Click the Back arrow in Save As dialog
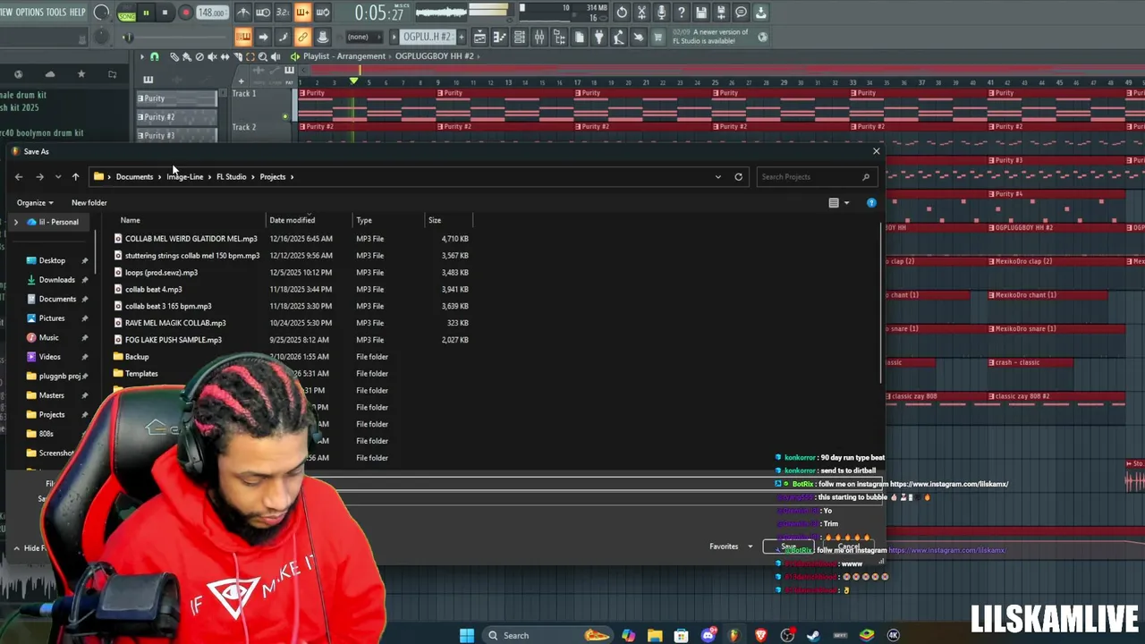 point(19,177)
